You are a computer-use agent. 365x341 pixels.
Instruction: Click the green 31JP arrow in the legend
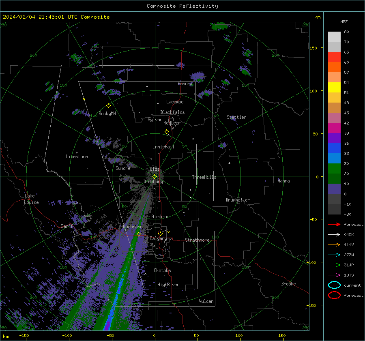pyautogui.click(x=334, y=265)
